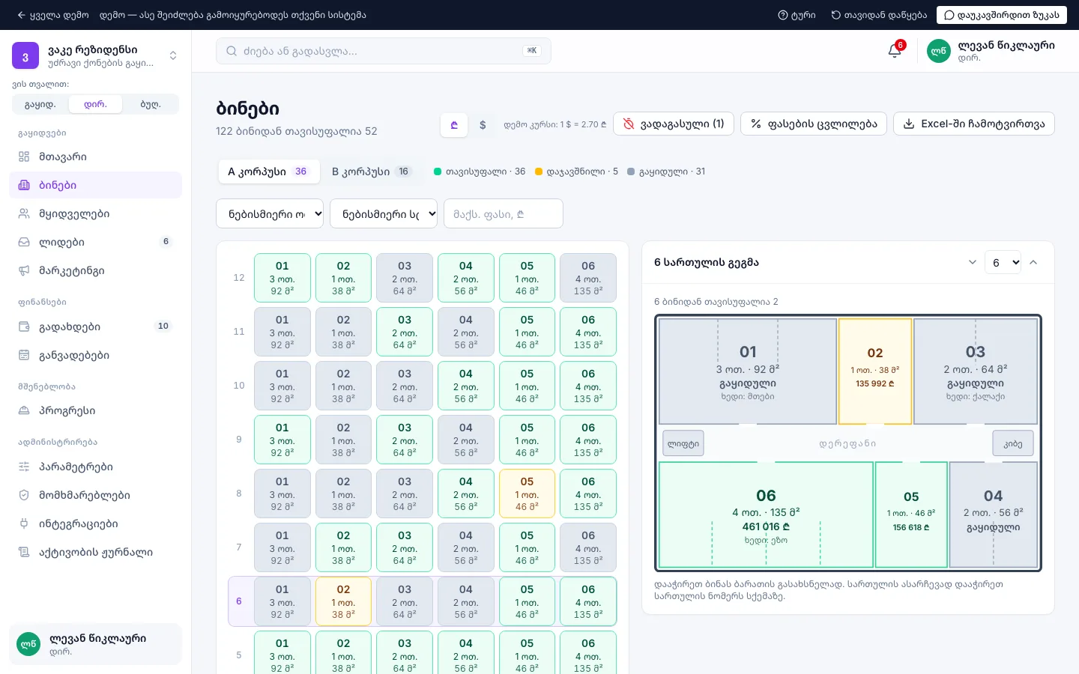1079x674 pixels.
Task: Focus the მაქს. ფასი price input field
Action: 504,213
